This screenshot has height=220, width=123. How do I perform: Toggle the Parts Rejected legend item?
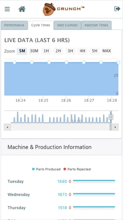77,169
